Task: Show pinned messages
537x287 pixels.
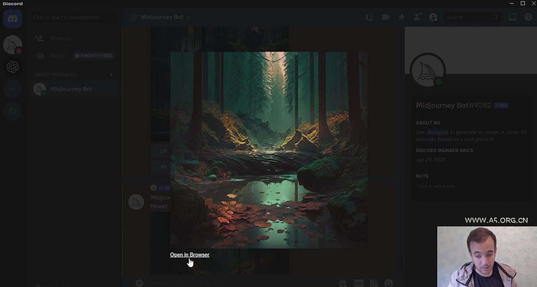Action: [401, 17]
